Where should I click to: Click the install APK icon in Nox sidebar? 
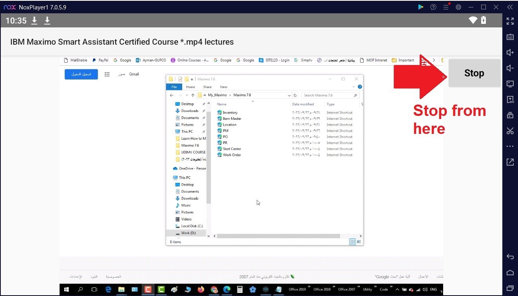click(x=510, y=99)
